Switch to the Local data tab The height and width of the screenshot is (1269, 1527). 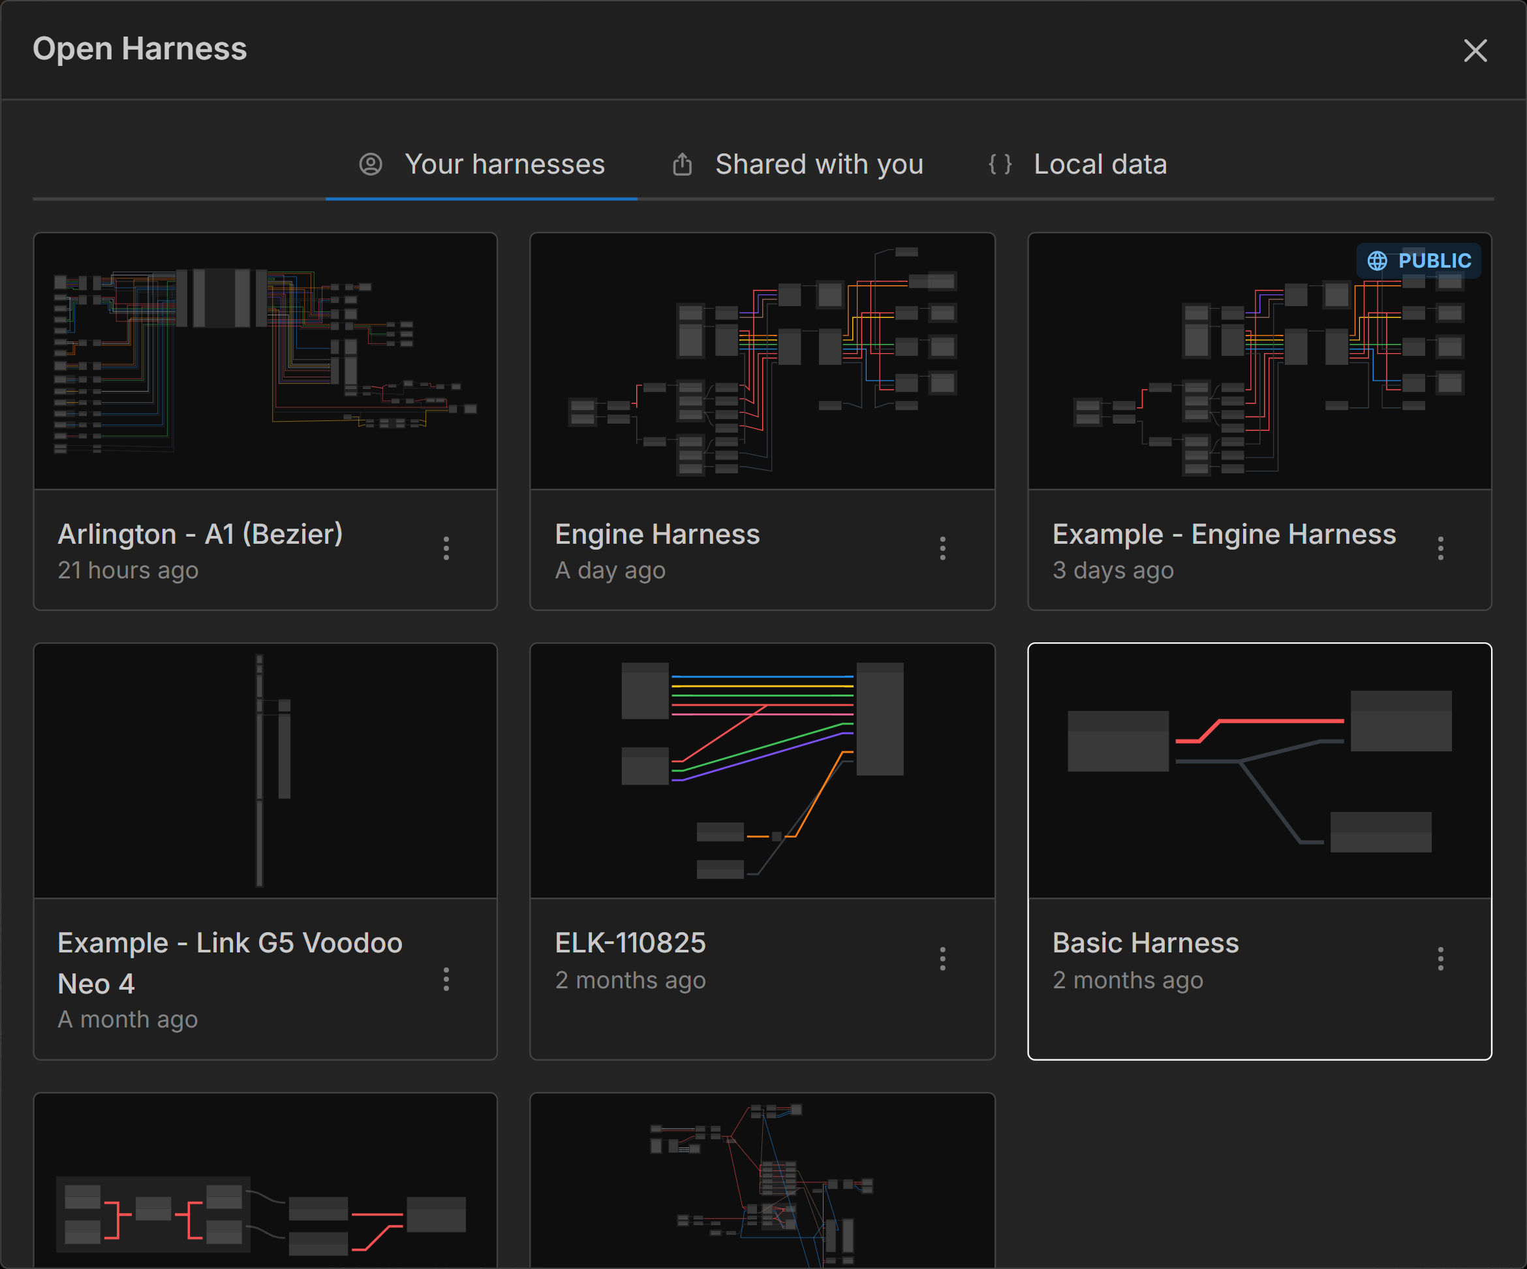click(1077, 164)
